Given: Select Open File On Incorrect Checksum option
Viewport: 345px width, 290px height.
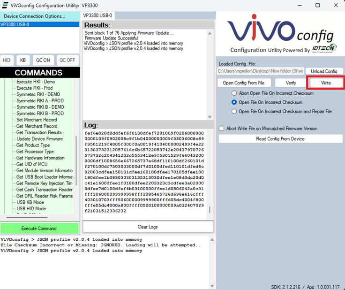Looking at the screenshot, I should coord(235,102).
